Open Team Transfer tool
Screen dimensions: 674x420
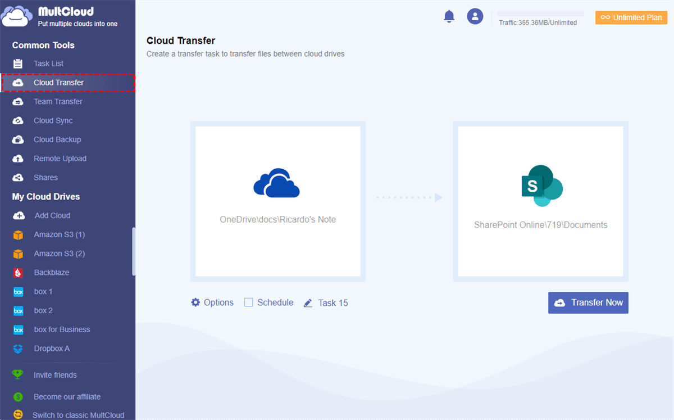click(x=58, y=102)
